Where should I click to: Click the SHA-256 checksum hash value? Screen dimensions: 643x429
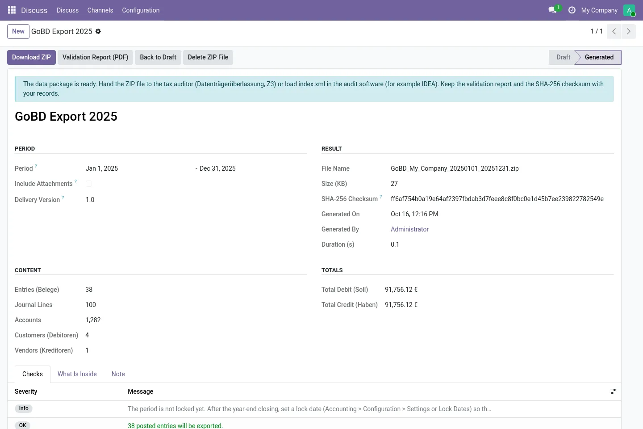tap(497, 199)
